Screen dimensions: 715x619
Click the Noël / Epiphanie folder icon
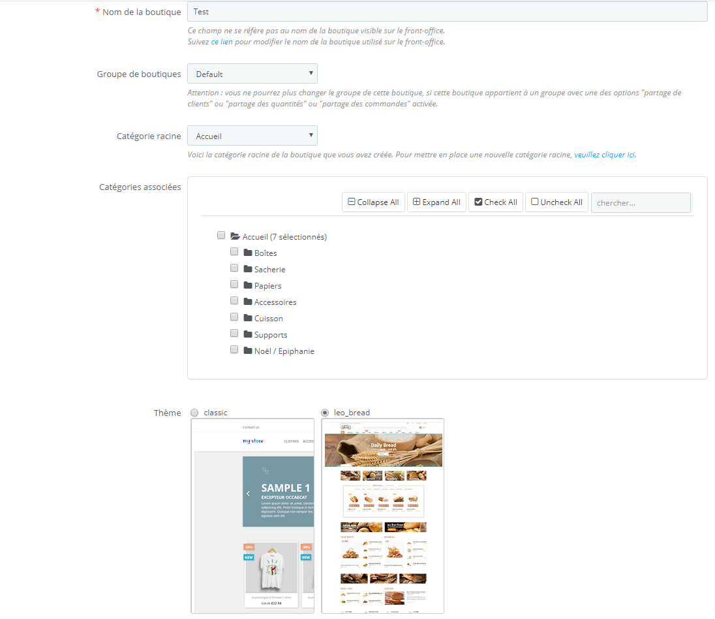pos(248,351)
